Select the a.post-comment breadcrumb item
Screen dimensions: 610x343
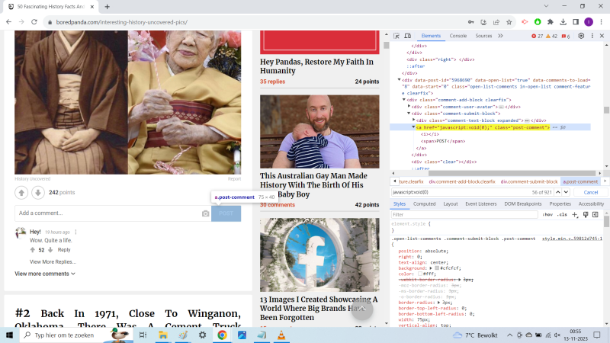580,181
